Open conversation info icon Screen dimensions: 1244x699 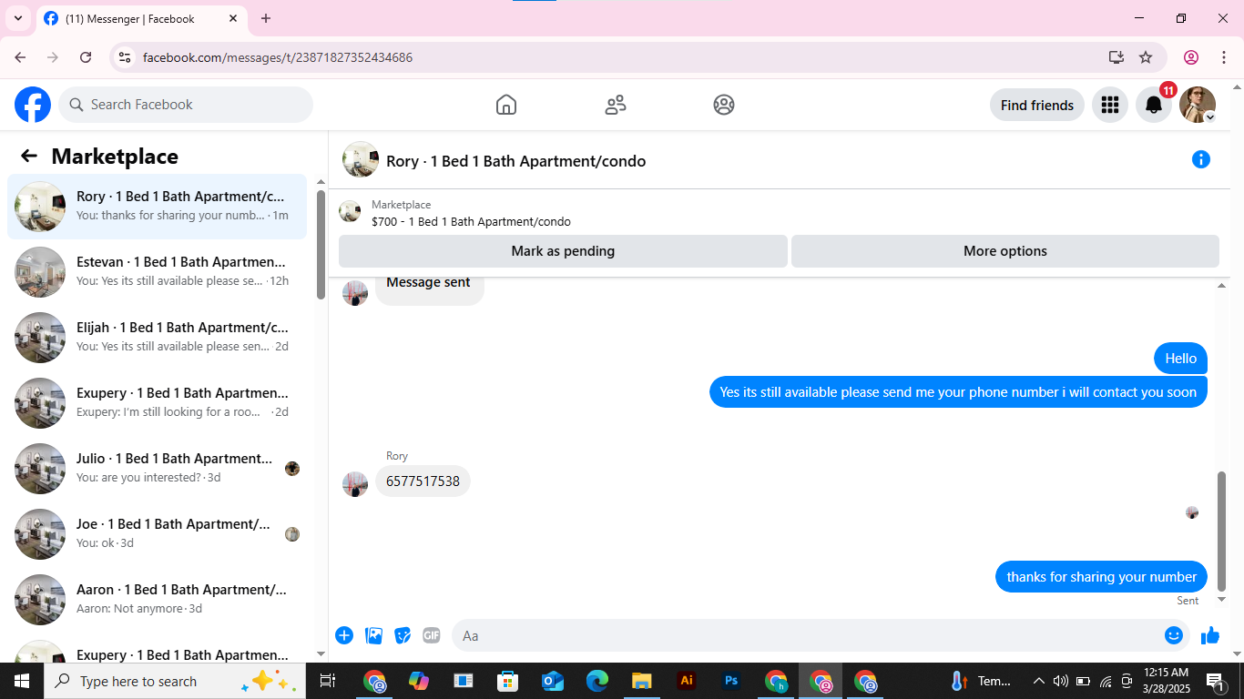point(1201,160)
